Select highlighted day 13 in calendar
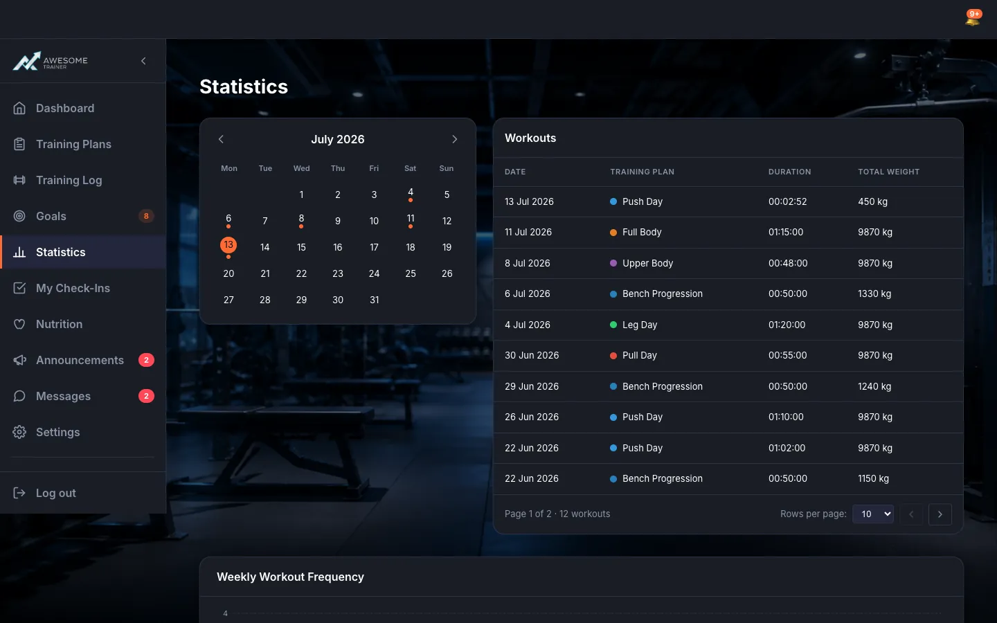 pyautogui.click(x=228, y=245)
